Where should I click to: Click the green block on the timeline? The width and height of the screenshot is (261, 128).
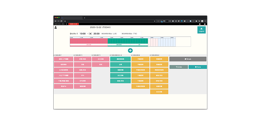pos(128,41)
